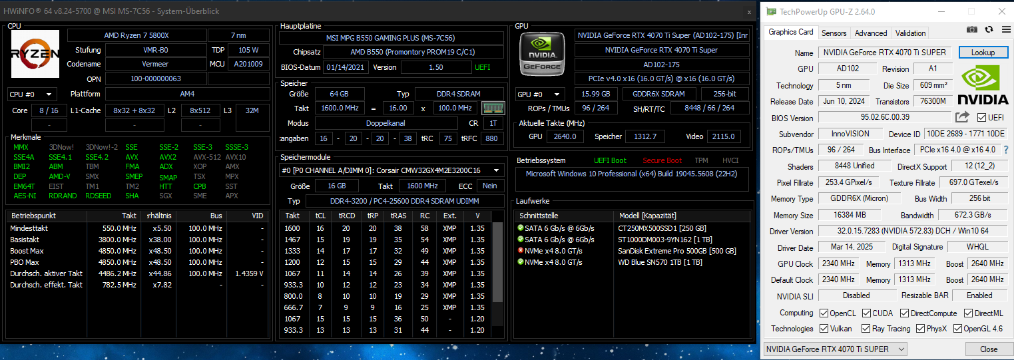Click red status icon of SanDisk Extreme Pro

(521, 251)
